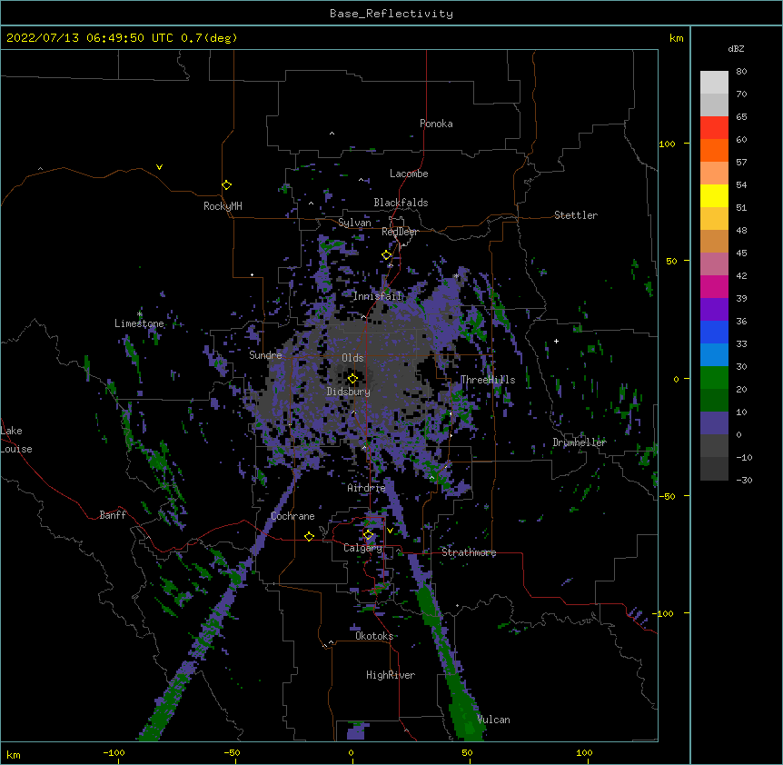Select the bright yellow 51-54 dBZ legend swatch
783x765 pixels.
click(714, 195)
